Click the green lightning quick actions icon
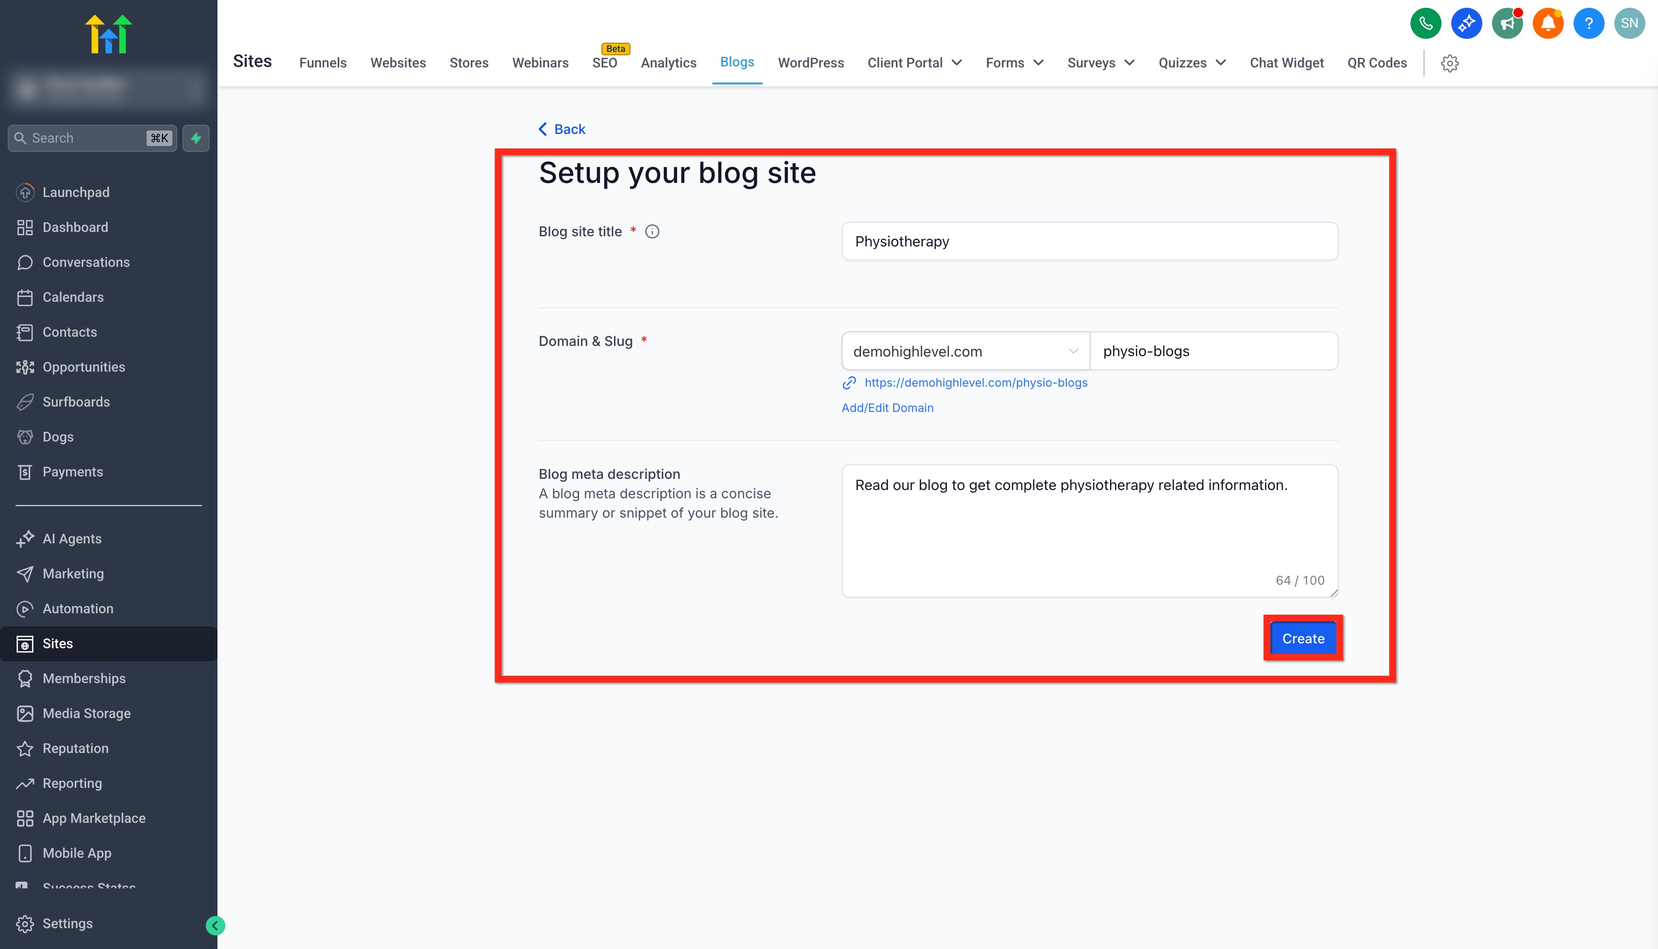 click(196, 138)
